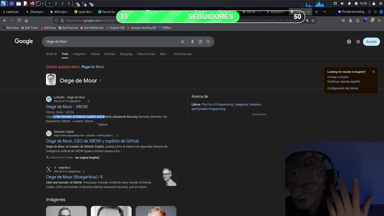384x216 pixels.
Task: Open the file manager from the panel
Action: (18, 4)
